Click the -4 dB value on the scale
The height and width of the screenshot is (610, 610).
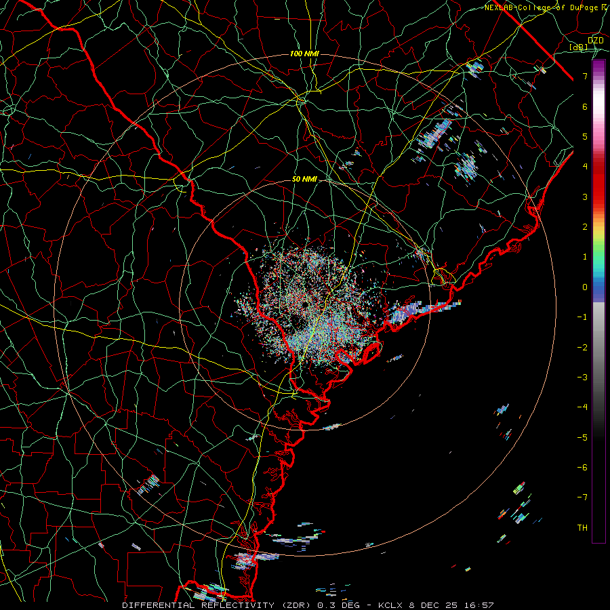pyautogui.click(x=582, y=407)
